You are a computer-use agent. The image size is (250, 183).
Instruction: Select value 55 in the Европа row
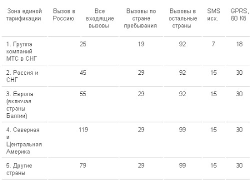[83, 94]
